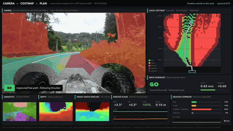Open the Semantics segmentation thumbnail
233x131 pixels.
point(19,112)
